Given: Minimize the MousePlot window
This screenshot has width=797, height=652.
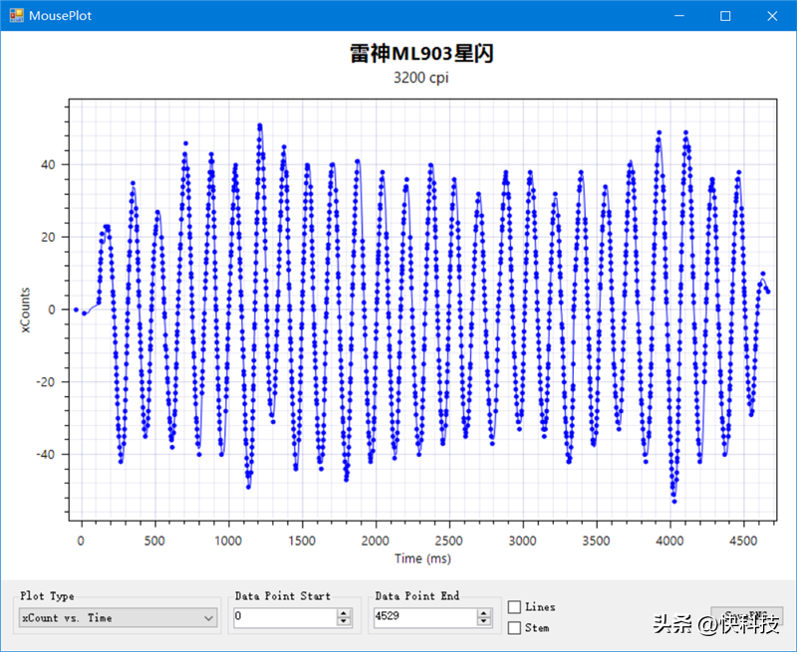Looking at the screenshot, I should point(679,15).
